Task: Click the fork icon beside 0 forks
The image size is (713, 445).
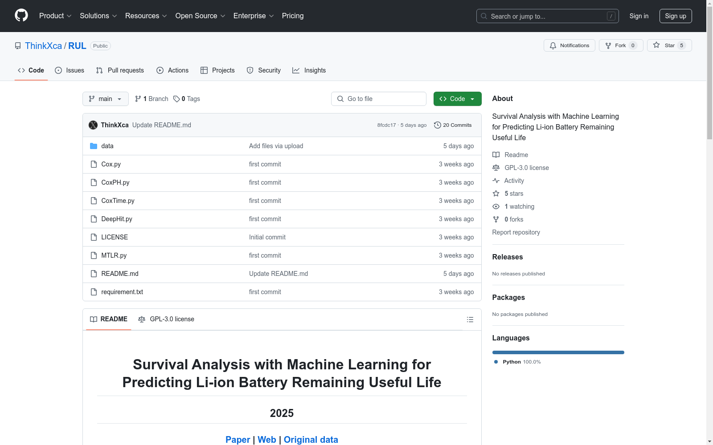Action: coord(496,219)
